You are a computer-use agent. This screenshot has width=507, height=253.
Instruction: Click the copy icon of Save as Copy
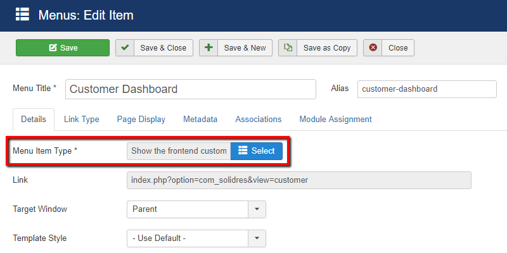pyautogui.click(x=288, y=48)
